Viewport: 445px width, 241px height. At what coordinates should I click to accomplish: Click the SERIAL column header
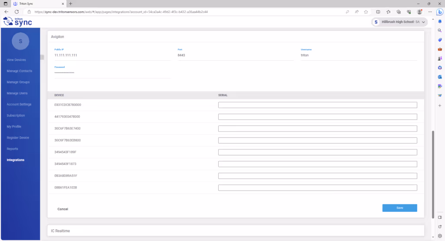[223, 95]
